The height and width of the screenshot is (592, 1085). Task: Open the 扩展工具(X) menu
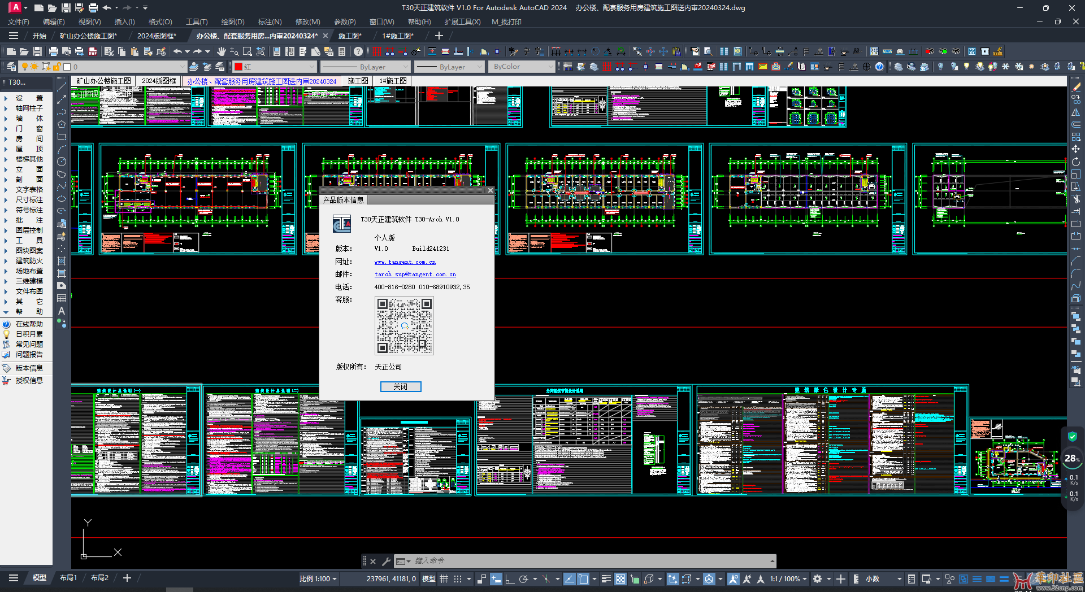coord(462,21)
